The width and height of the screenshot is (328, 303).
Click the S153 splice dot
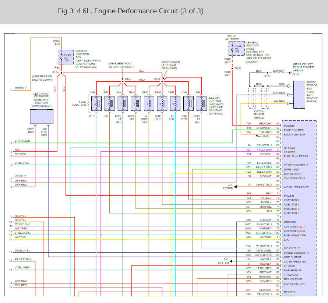pyautogui.click(x=267, y=73)
